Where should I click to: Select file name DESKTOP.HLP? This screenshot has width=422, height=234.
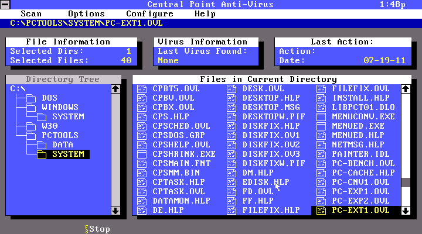click(271, 98)
